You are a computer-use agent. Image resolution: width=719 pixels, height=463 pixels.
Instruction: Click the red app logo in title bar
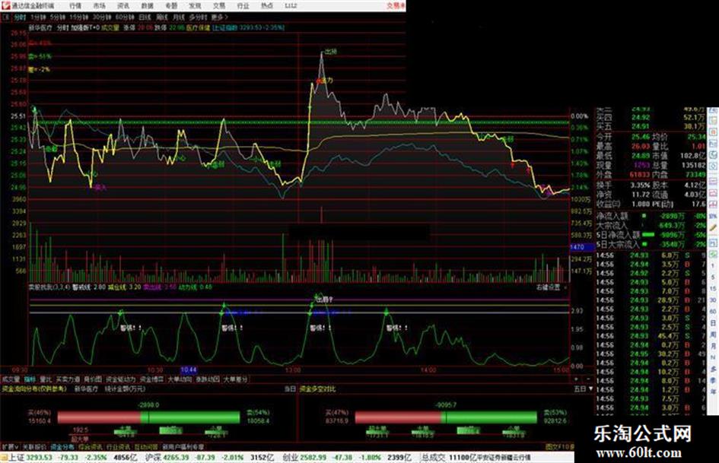coord(5,5)
